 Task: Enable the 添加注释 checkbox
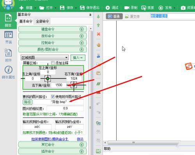coord(53,63)
